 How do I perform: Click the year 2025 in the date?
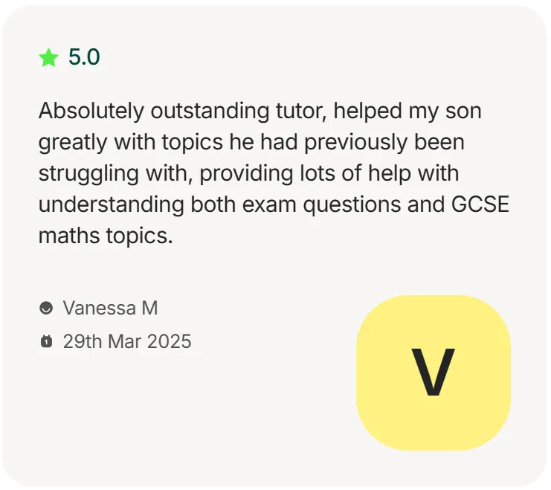pos(170,341)
